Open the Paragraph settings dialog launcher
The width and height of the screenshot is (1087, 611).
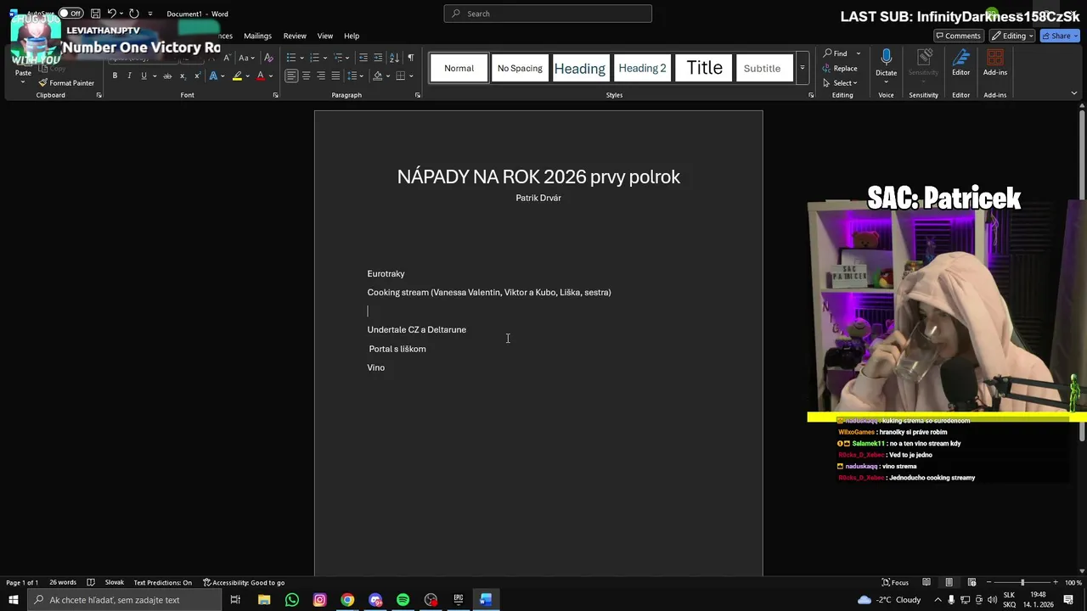pyautogui.click(x=418, y=95)
